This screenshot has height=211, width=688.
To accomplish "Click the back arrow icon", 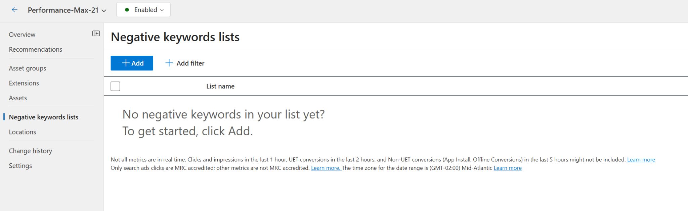I will (x=14, y=10).
